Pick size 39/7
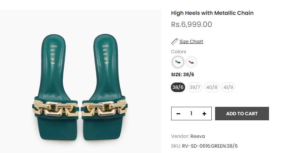Screen dimensions: 297x153 point(195,87)
